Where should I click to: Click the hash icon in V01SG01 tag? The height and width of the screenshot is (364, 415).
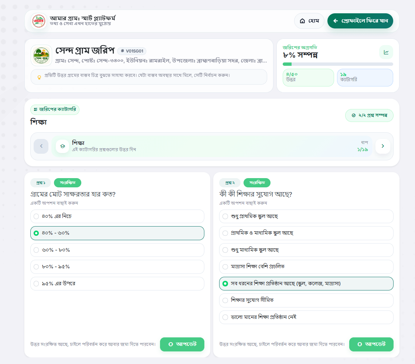(122, 51)
